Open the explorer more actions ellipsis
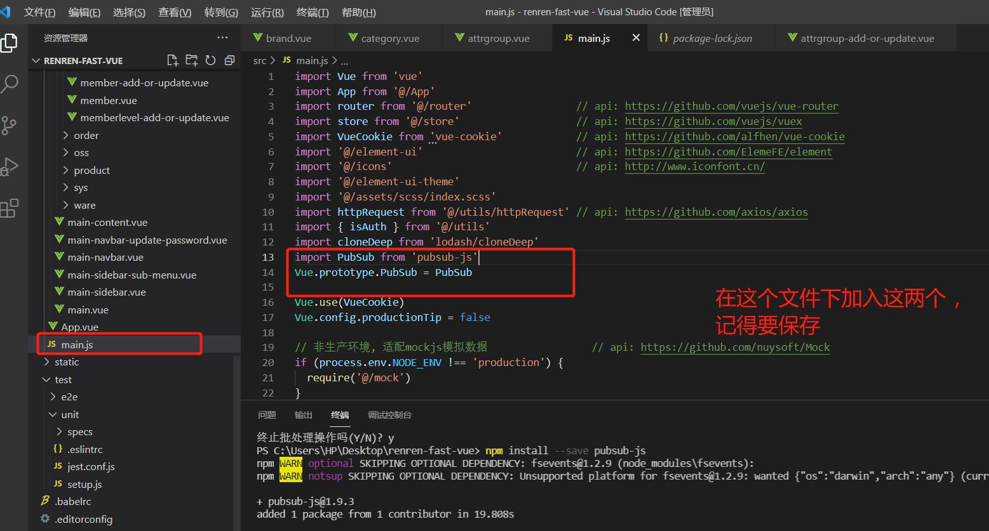Screen dimensions: 989x531 tap(222, 38)
